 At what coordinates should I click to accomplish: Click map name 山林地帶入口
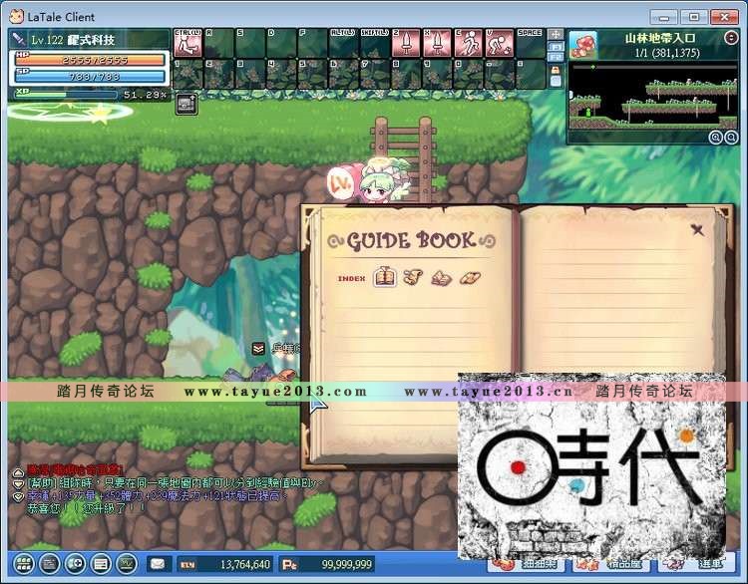pos(660,39)
